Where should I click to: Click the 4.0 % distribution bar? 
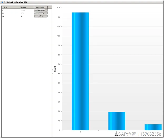click(x=41, y=16)
